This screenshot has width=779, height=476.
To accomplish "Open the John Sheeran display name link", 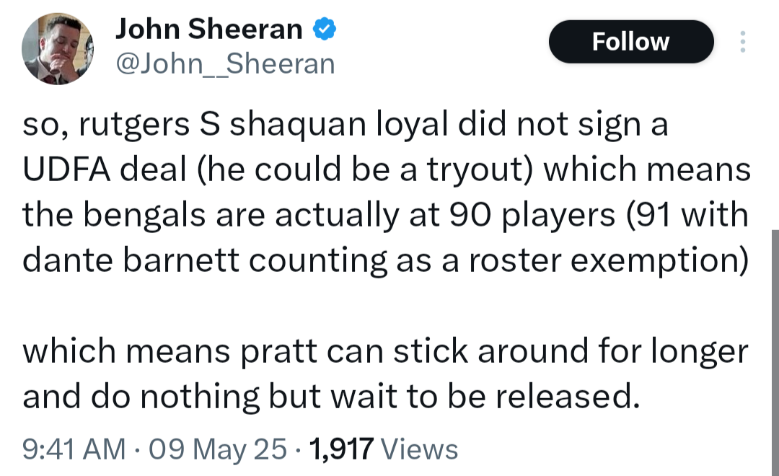I will coord(208,28).
